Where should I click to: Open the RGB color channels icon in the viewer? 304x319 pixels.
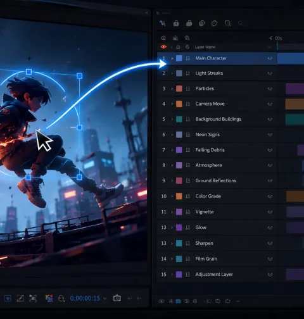[49, 298]
